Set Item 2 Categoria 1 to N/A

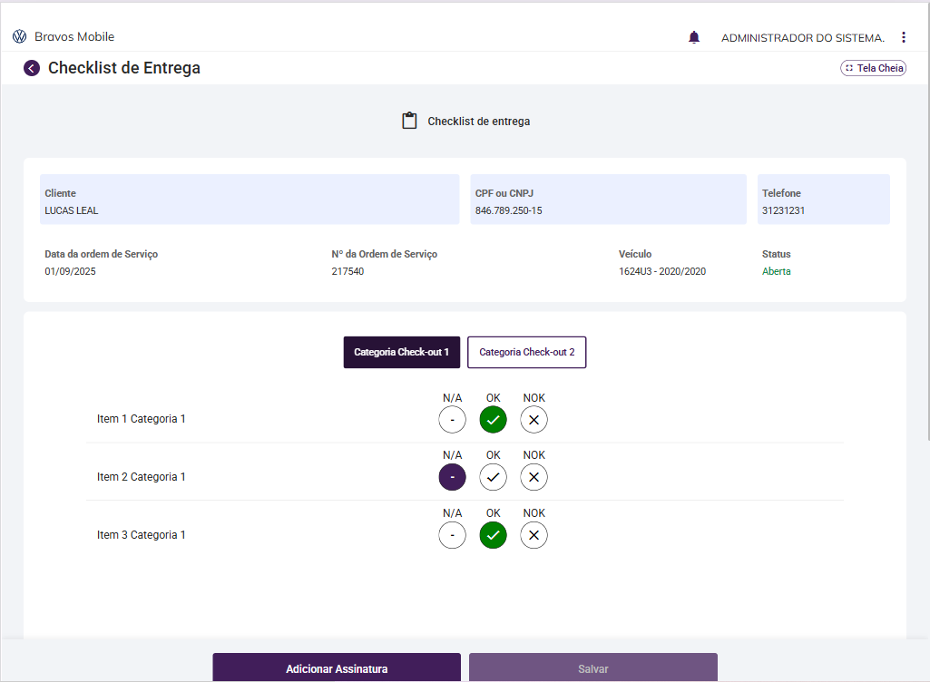point(452,477)
